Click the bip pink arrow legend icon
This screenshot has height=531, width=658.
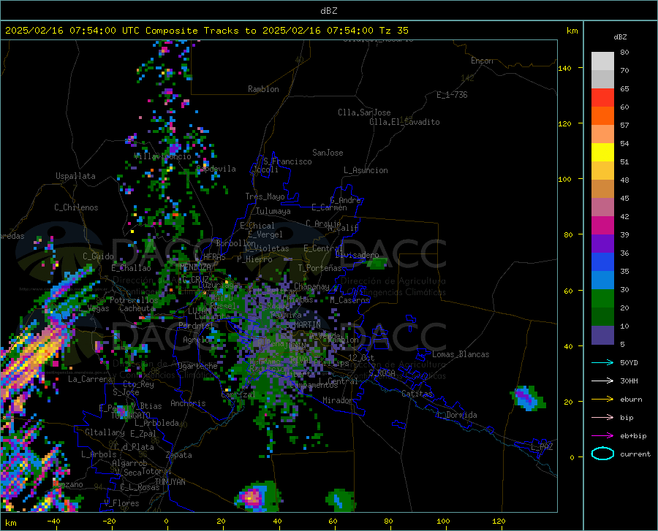602,418
